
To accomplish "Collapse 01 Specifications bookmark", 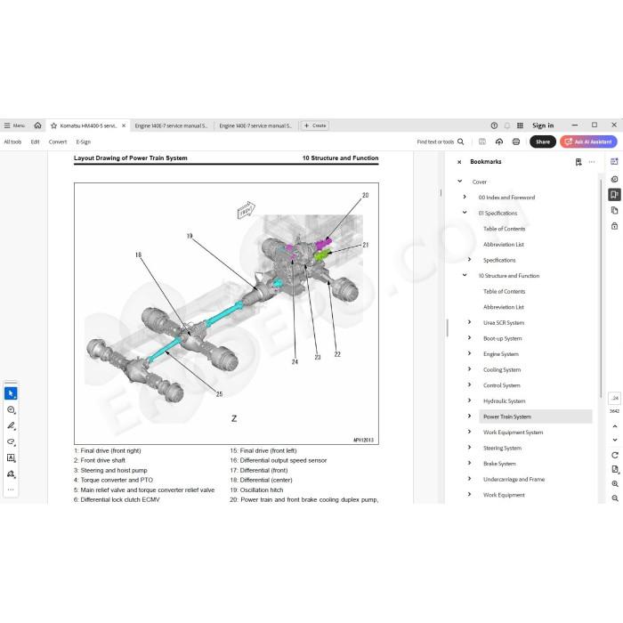I will click(465, 213).
